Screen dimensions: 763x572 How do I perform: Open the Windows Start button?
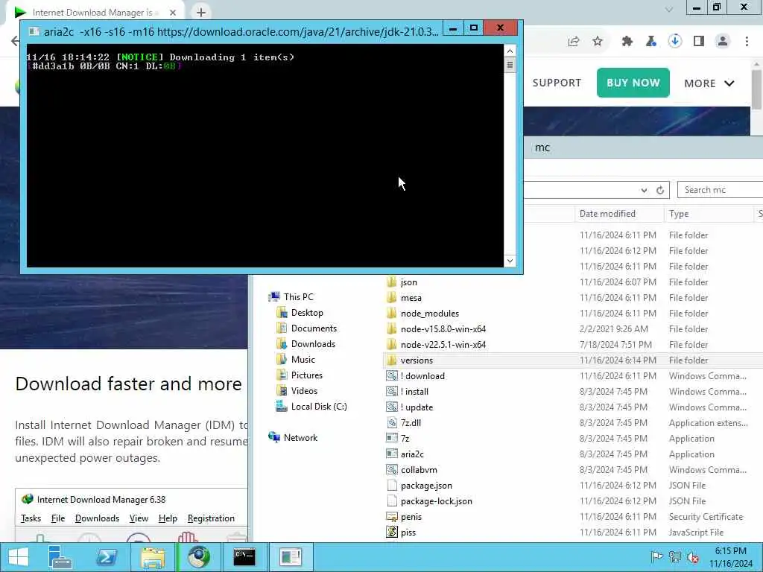click(x=19, y=557)
